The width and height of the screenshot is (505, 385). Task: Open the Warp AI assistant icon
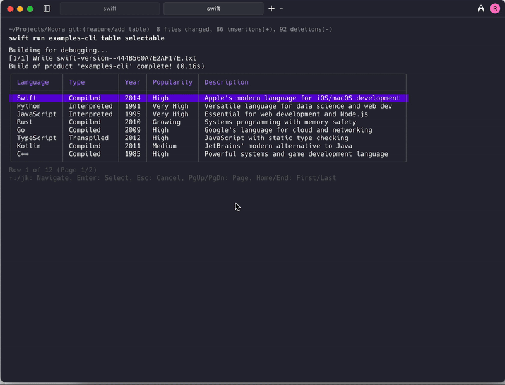(x=482, y=9)
